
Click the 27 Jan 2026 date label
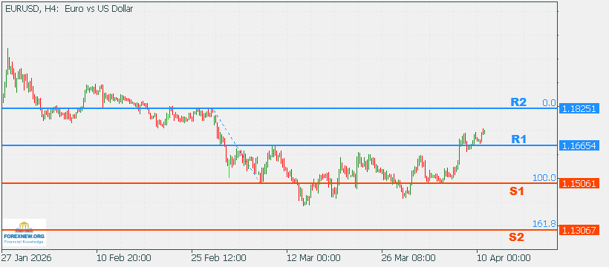[27, 258]
